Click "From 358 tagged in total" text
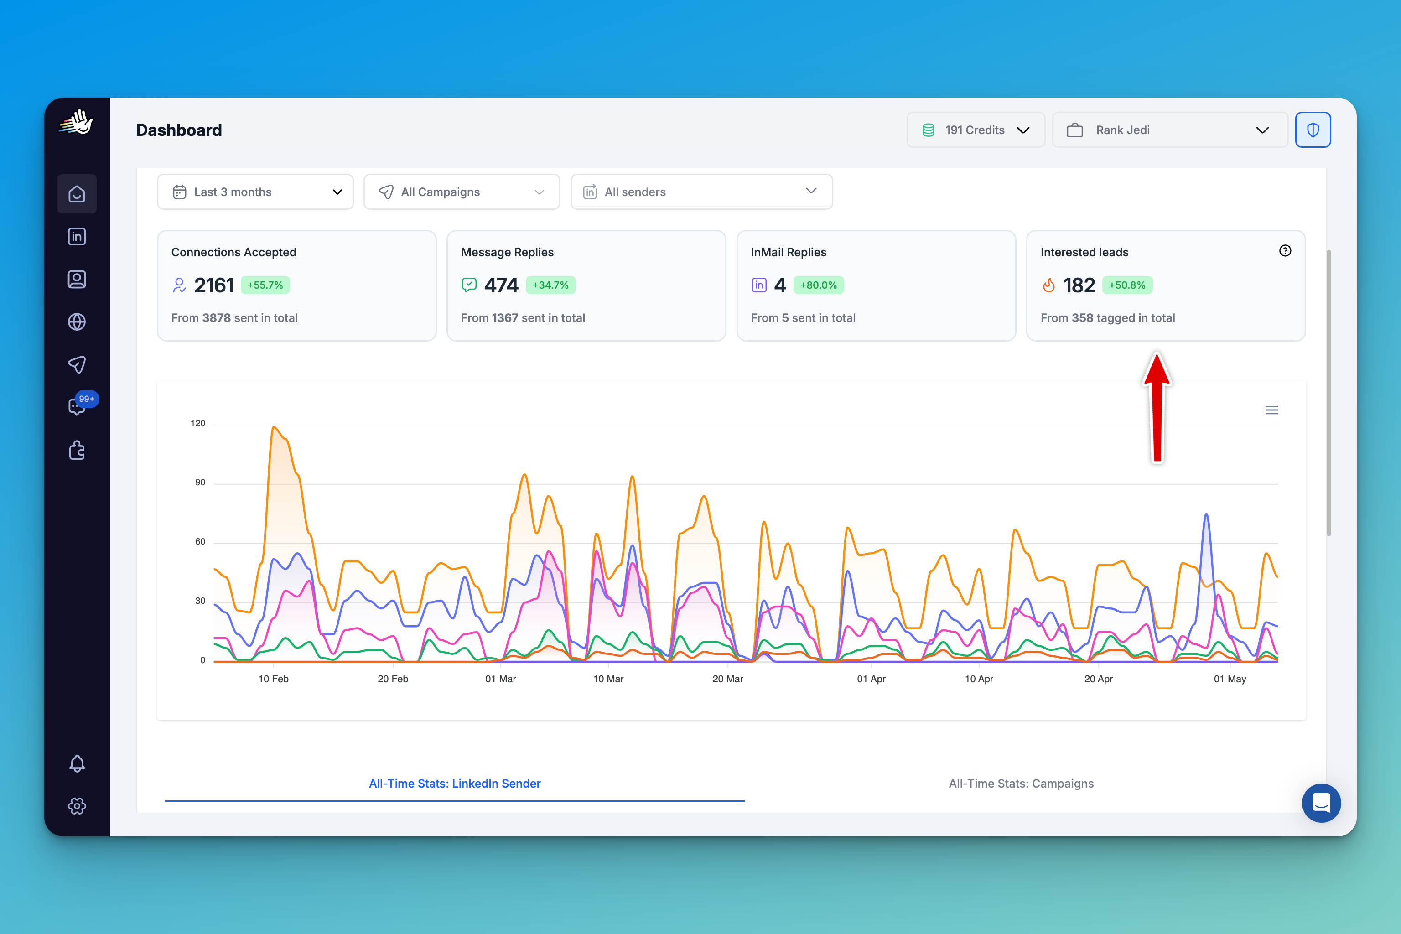 coord(1108,318)
